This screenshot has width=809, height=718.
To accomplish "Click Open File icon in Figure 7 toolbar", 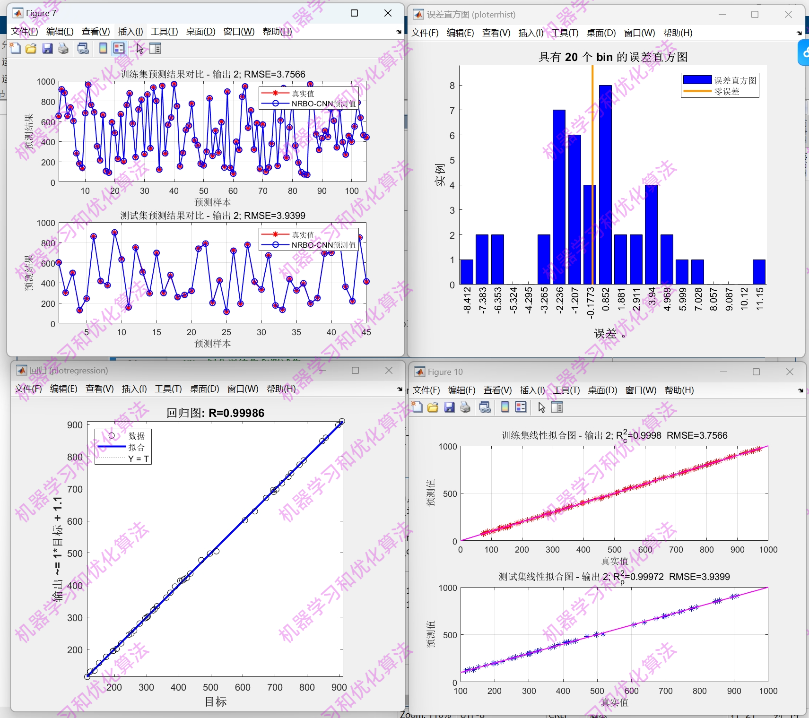I will [31, 48].
